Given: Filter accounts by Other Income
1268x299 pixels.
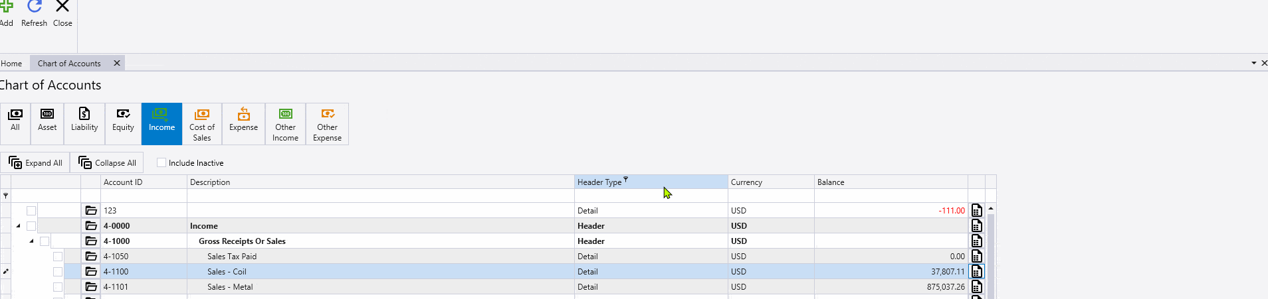Looking at the screenshot, I should point(285,124).
